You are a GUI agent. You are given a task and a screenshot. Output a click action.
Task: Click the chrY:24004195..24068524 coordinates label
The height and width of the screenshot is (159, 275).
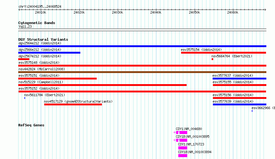click(40, 6)
